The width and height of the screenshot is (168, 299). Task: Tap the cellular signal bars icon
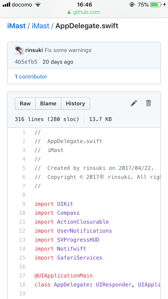tap(6, 5)
